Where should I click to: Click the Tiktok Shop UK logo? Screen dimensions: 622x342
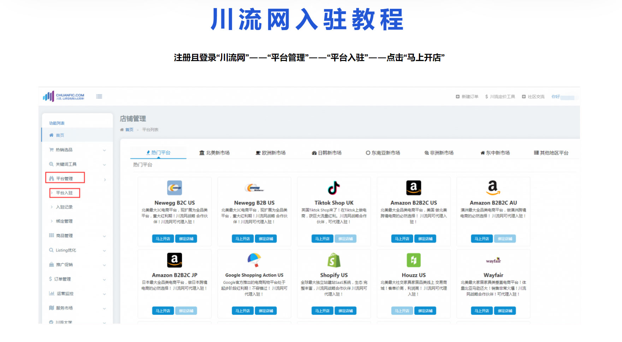click(x=334, y=188)
